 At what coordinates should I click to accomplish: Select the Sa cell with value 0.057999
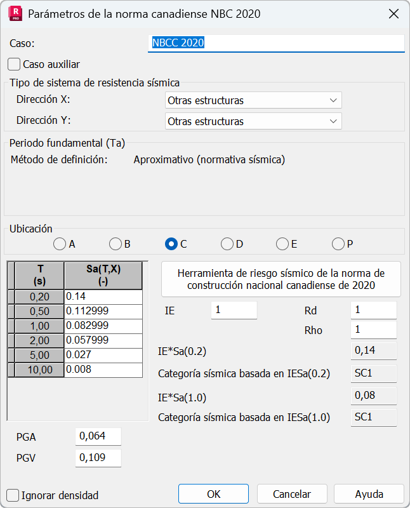(x=103, y=340)
